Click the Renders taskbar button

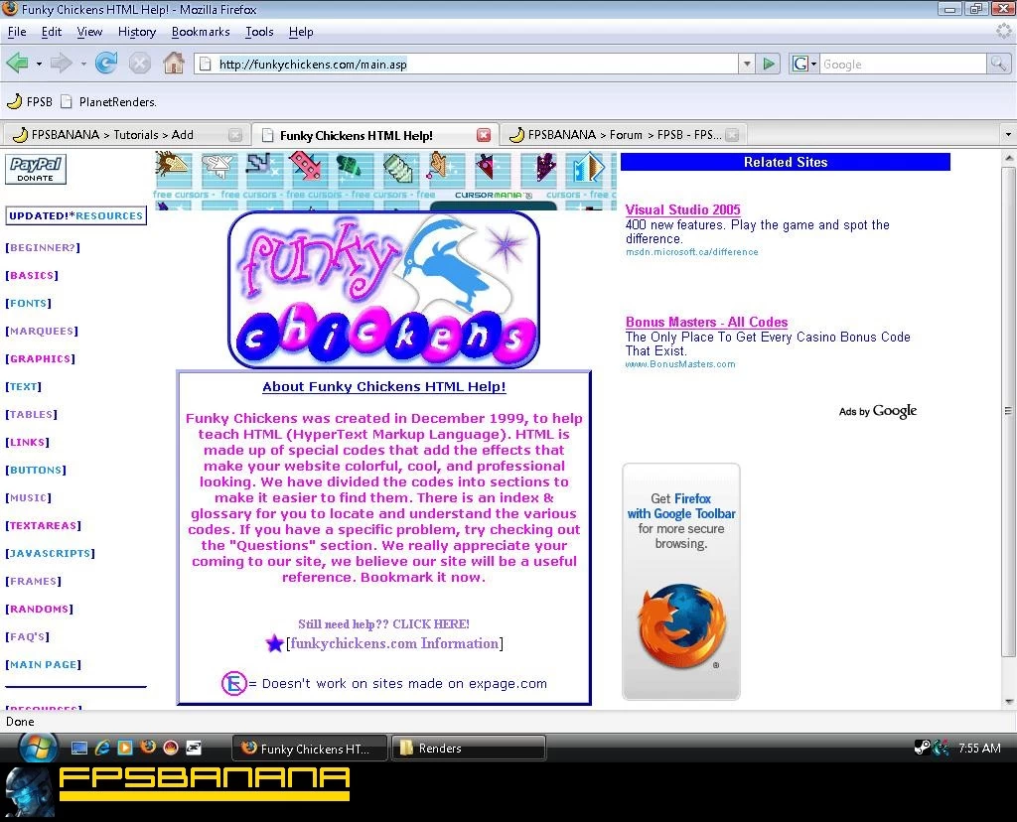pyautogui.click(x=469, y=749)
